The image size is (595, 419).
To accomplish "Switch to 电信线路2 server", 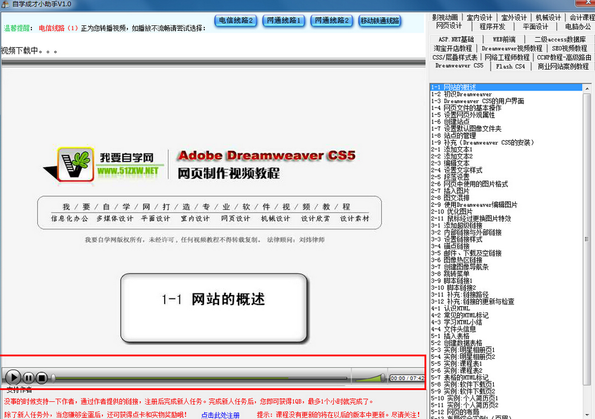I will pyautogui.click(x=236, y=21).
